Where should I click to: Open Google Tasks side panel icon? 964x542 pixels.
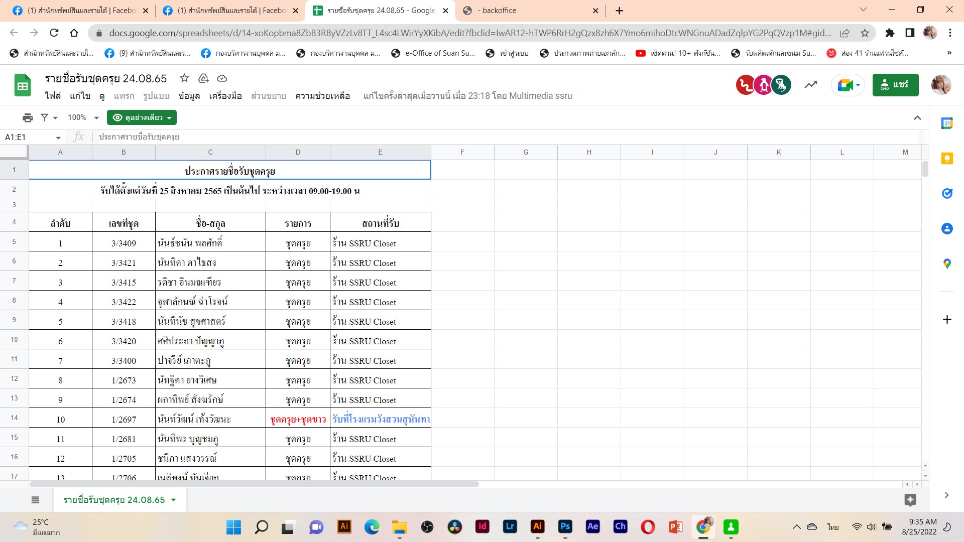tap(947, 193)
